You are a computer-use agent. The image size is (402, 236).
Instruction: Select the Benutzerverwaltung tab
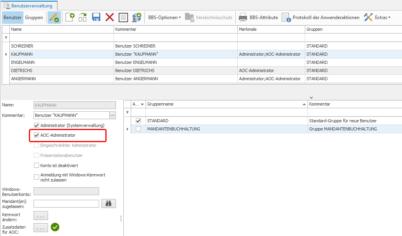click(x=29, y=5)
